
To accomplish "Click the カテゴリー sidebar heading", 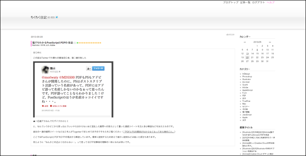I will 245,69.
